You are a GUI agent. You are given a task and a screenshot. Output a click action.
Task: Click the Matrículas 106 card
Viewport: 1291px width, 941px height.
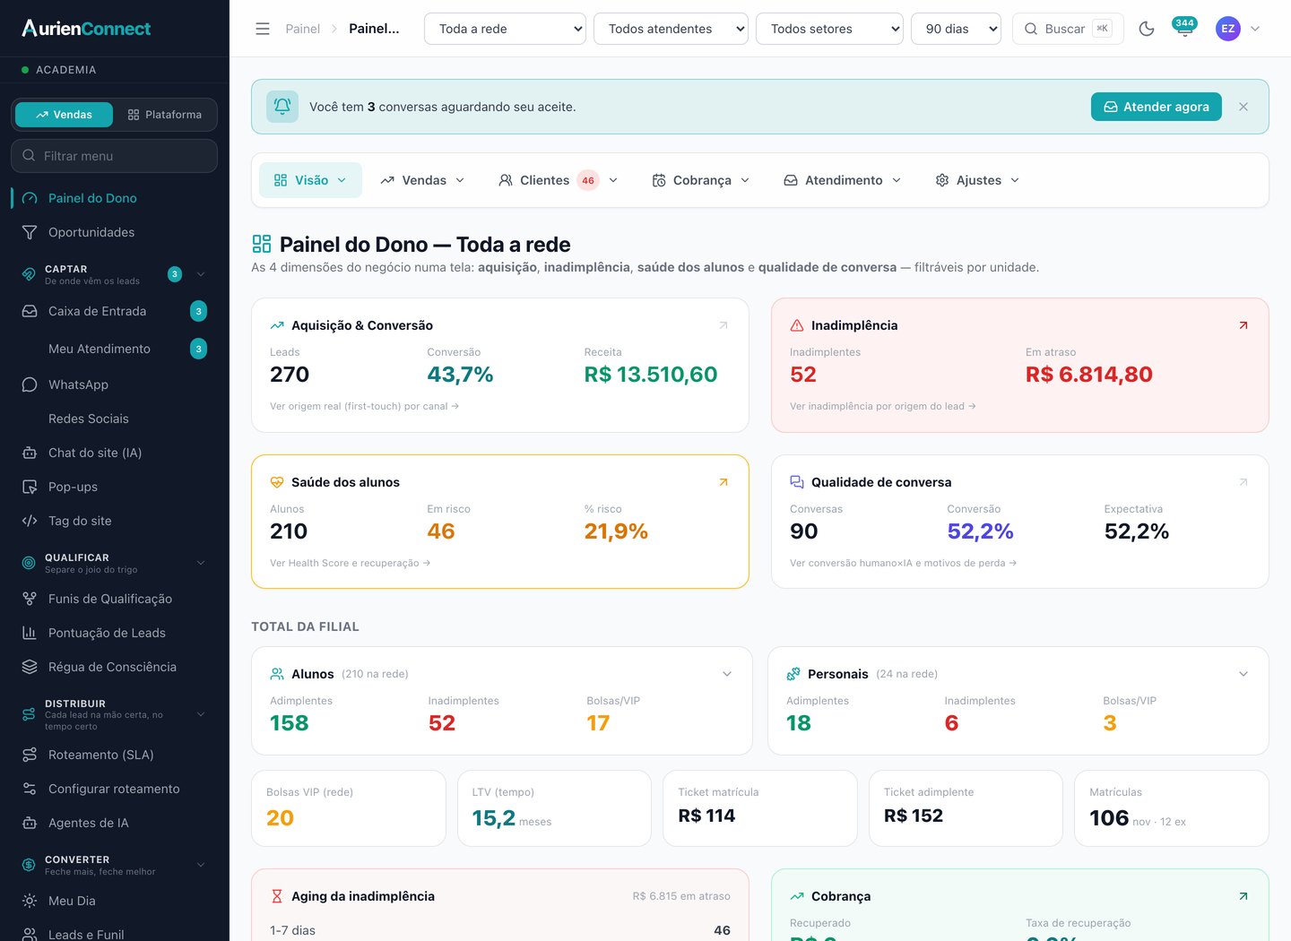tap(1172, 808)
